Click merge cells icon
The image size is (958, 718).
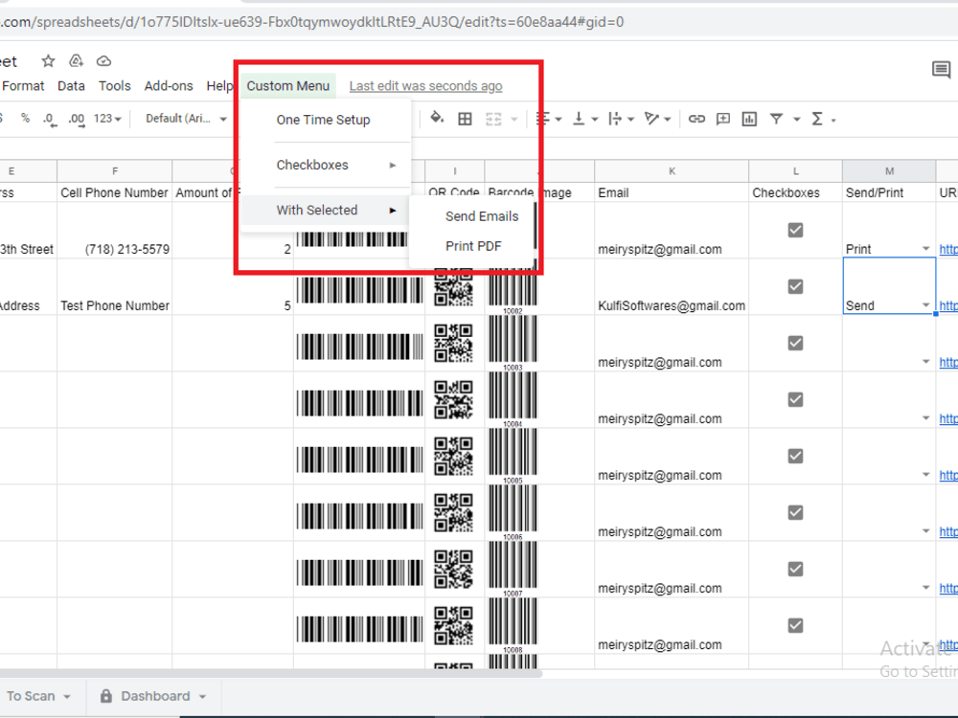tap(493, 119)
